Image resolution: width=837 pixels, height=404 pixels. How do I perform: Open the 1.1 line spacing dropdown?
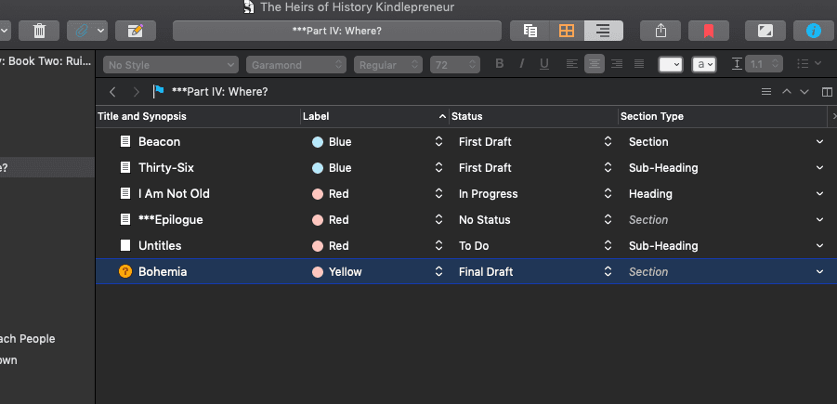765,65
